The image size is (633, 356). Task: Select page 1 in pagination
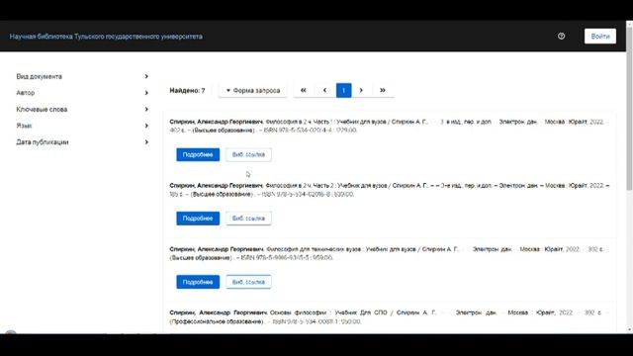[343, 90]
